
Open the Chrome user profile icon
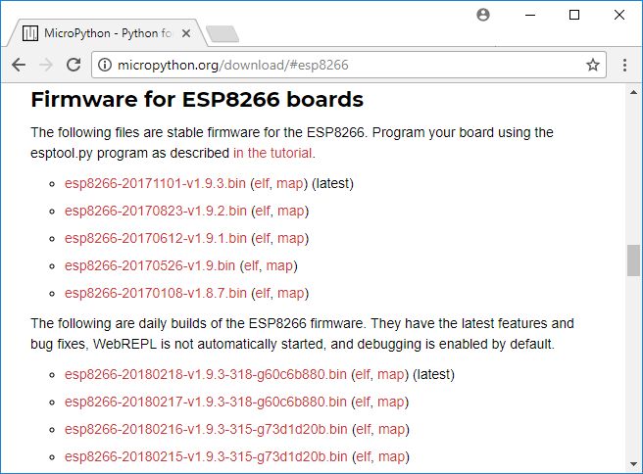483,15
